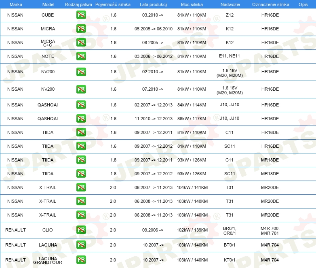Select the NOTE model cell
This screenshot has height=268, width=316.
click(48, 56)
